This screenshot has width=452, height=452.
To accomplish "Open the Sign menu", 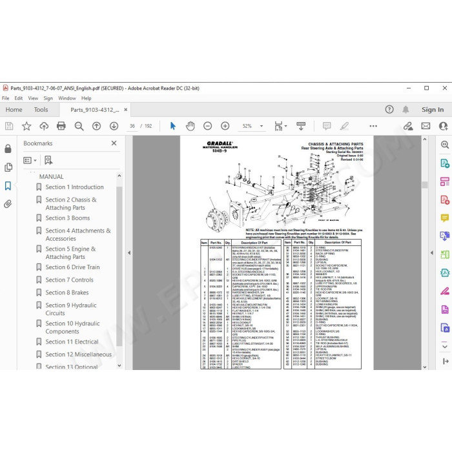I will tap(48, 98).
